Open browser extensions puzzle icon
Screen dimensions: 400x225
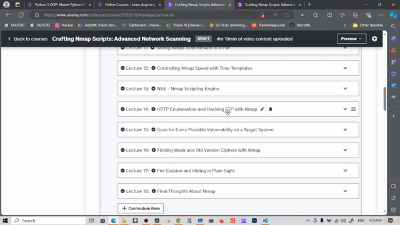click(316, 15)
